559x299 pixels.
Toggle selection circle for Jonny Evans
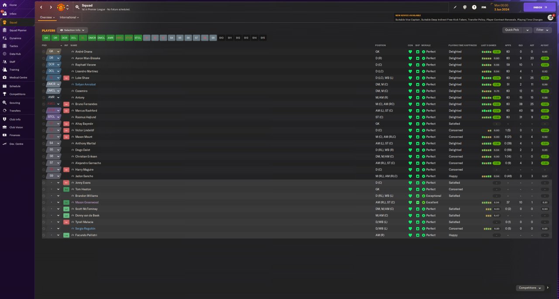point(44,182)
